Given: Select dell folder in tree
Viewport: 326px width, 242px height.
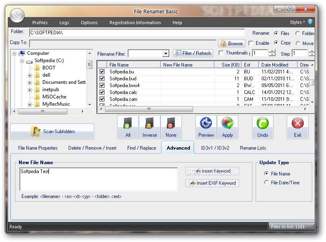Looking at the screenshot, I should (x=46, y=75).
